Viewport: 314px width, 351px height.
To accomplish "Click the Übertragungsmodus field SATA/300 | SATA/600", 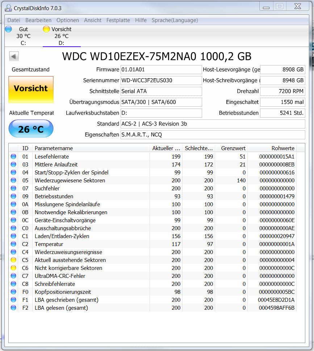I will [161, 102].
